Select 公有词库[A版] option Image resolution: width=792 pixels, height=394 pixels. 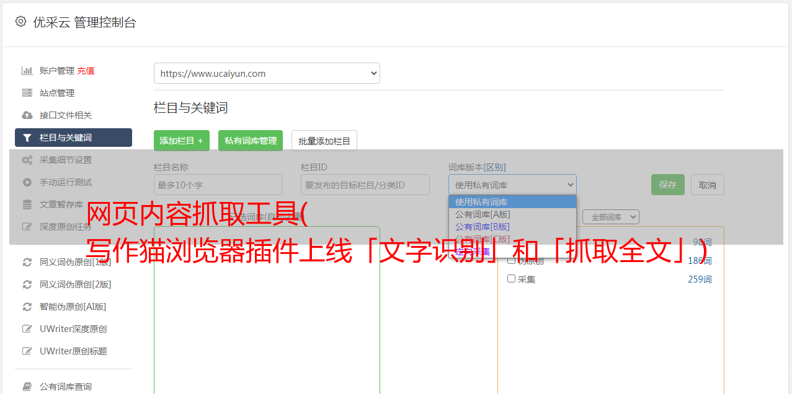point(512,214)
